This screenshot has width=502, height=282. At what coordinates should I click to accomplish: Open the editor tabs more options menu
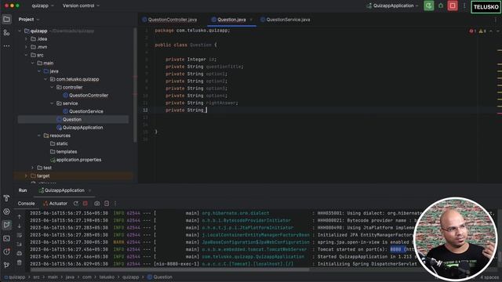point(496,20)
